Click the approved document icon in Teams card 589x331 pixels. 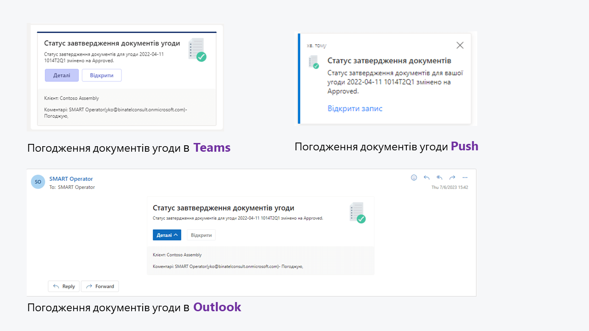pos(197,50)
